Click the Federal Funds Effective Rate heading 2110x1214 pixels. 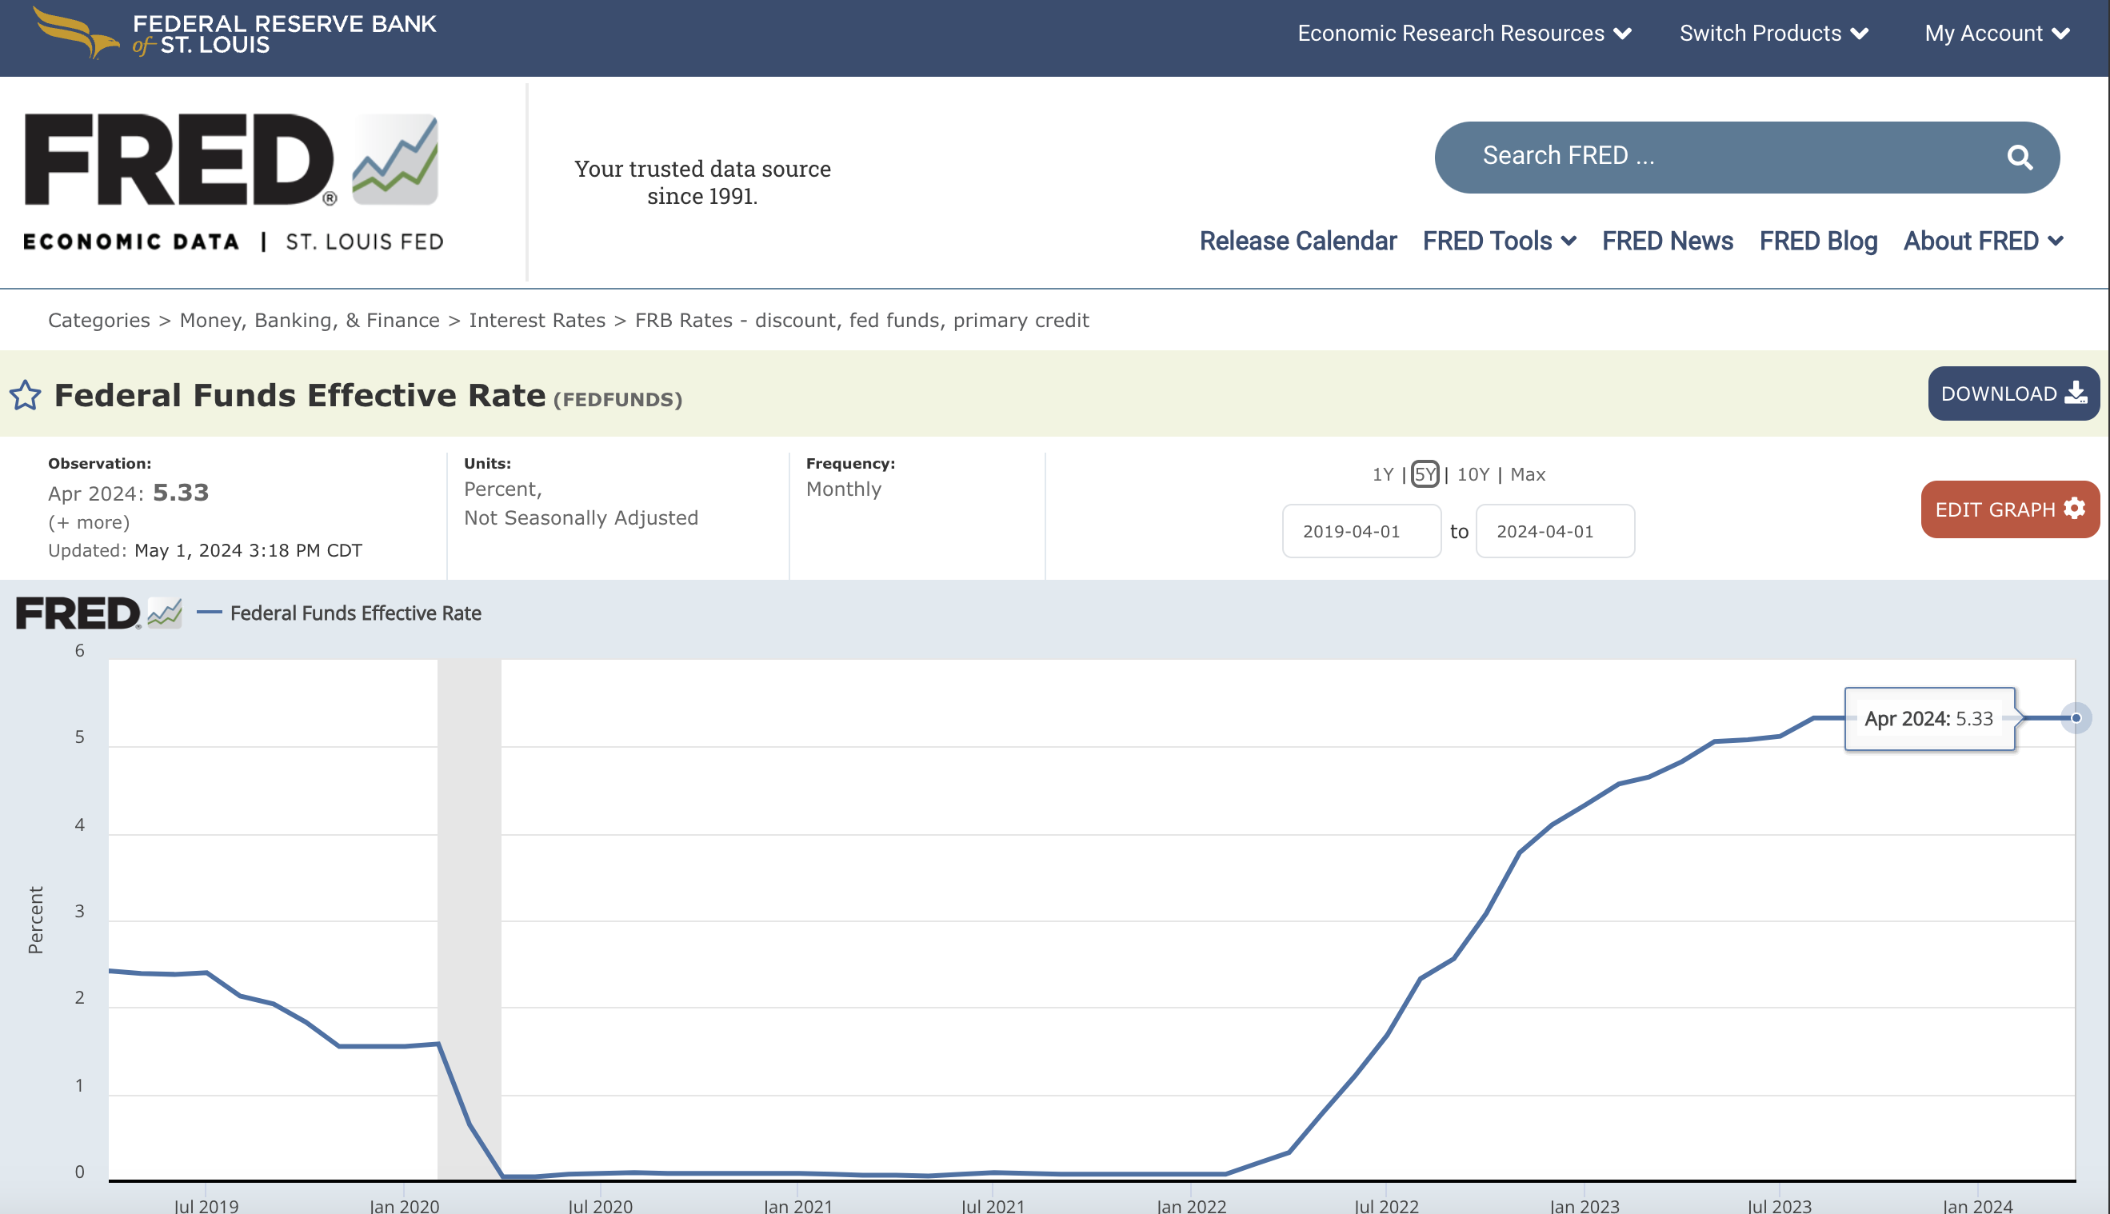(x=300, y=395)
